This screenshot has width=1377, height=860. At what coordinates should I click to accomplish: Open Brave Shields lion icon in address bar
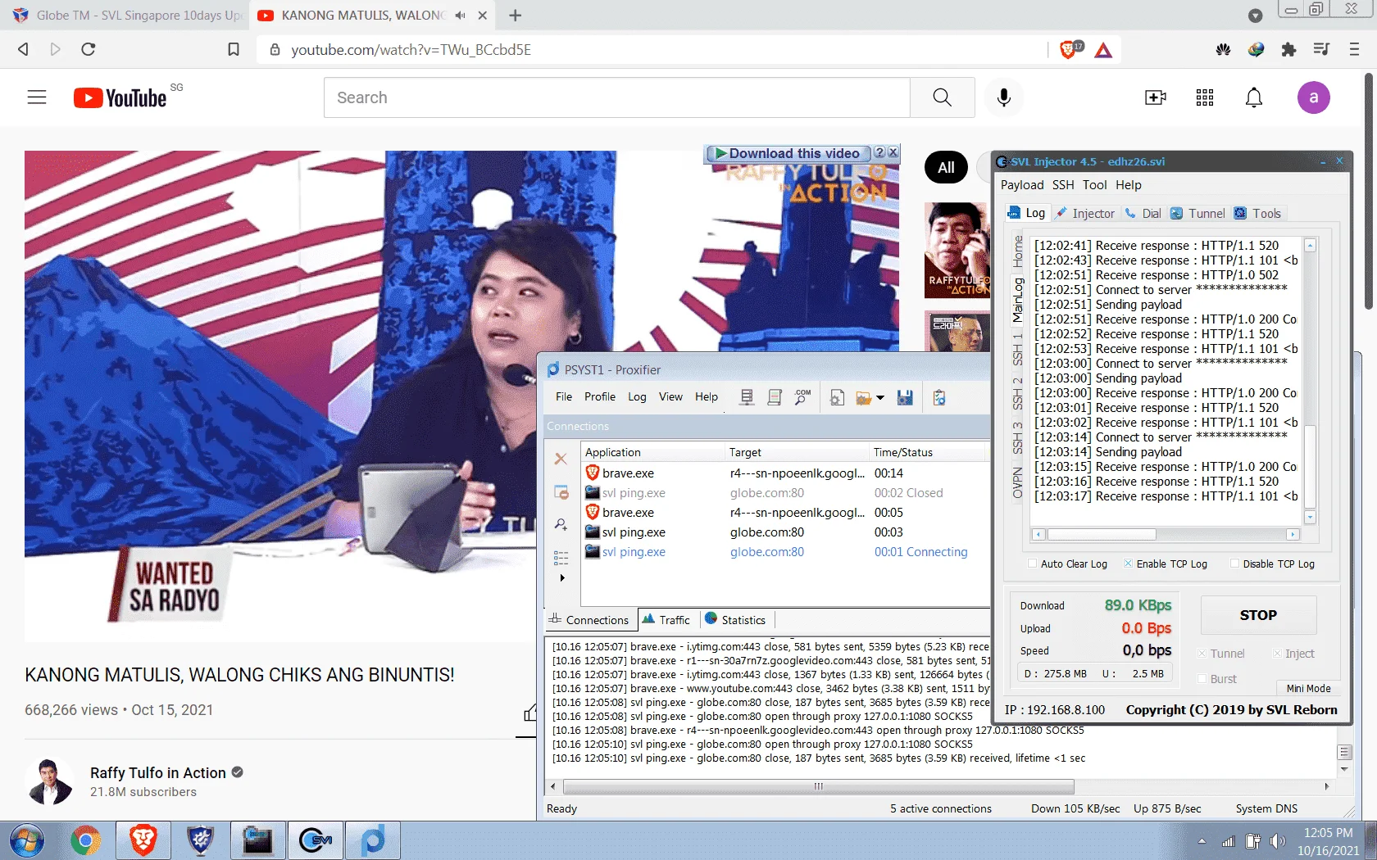click(1068, 50)
